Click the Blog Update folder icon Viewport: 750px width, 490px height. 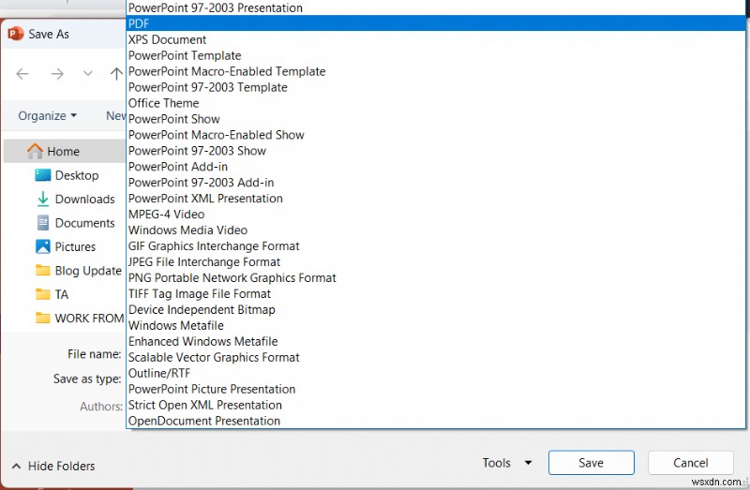point(42,271)
